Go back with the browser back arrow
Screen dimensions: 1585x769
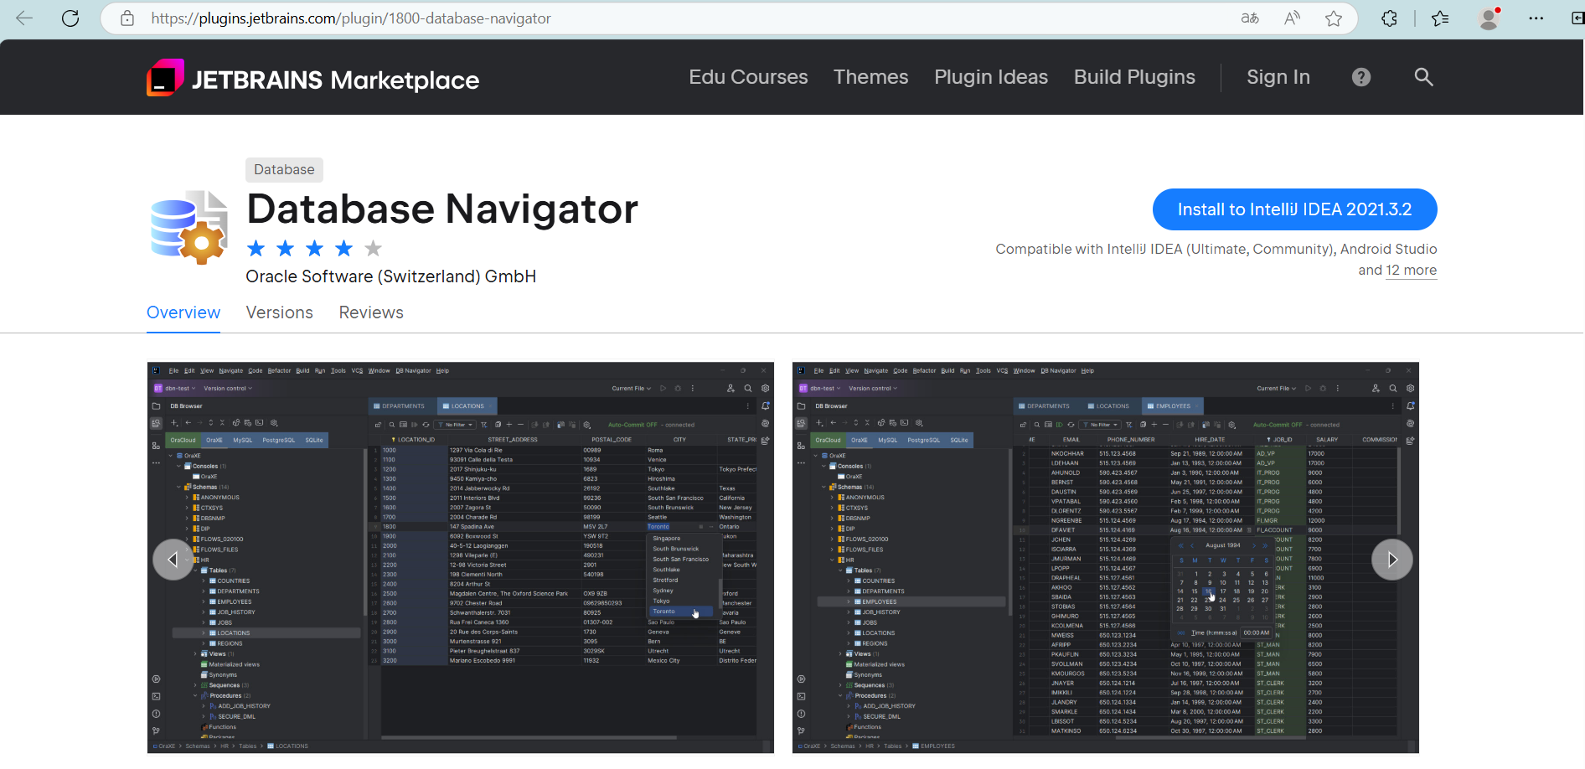pyautogui.click(x=24, y=18)
